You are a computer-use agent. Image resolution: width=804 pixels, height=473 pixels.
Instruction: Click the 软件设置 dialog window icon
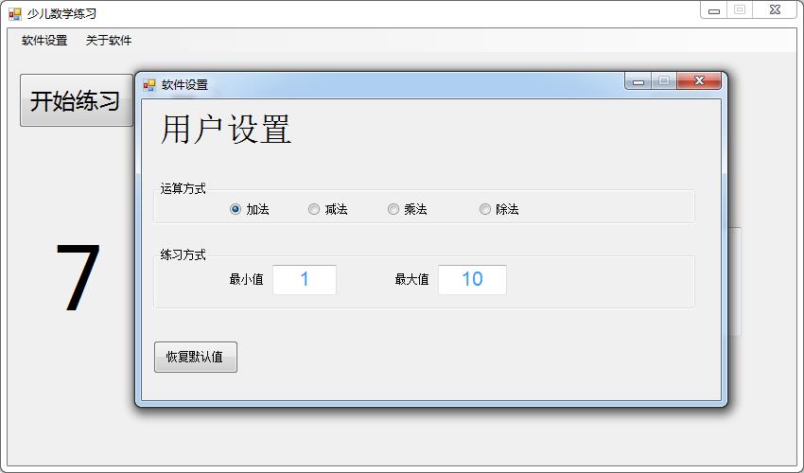pos(149,84)
